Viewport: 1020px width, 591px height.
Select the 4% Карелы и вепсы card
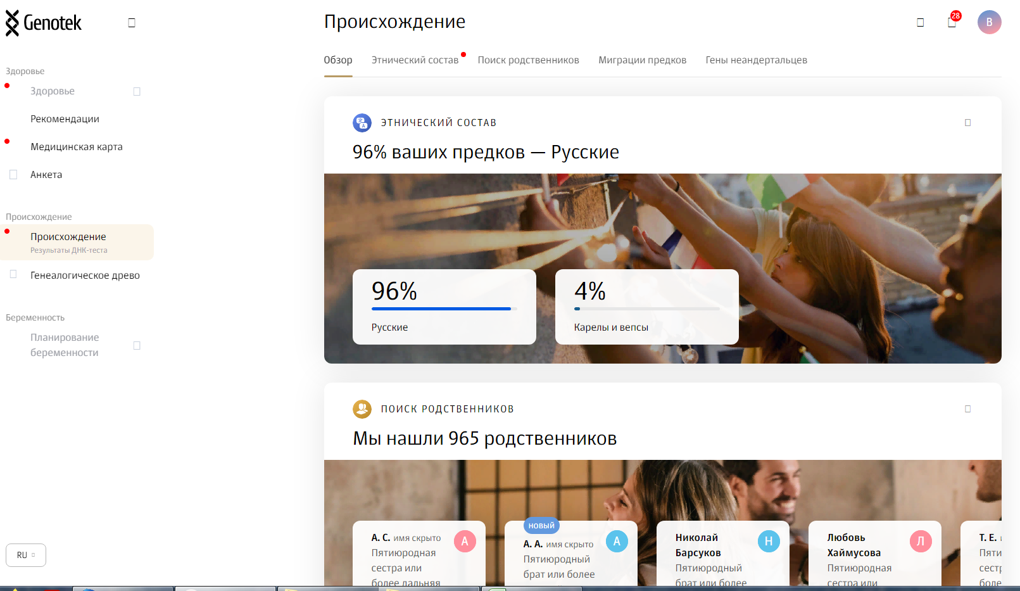tap(646, 307)
